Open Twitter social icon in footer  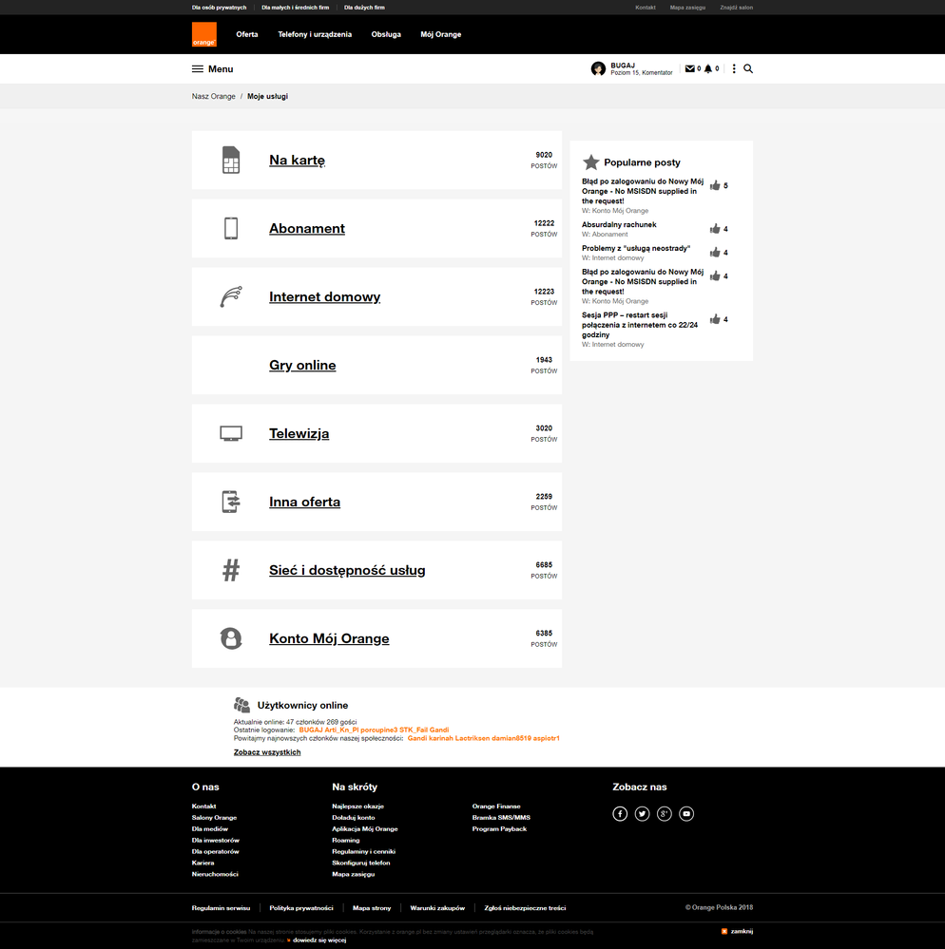(642, 814)
